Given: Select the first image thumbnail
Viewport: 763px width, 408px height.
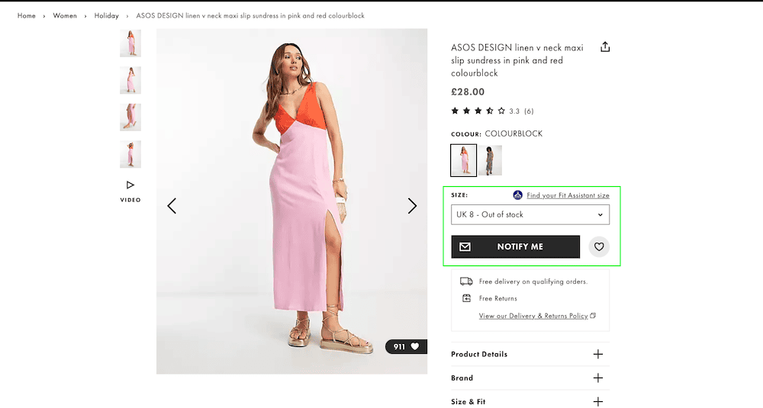Looking at the screenshot, I should coord(130,43).
